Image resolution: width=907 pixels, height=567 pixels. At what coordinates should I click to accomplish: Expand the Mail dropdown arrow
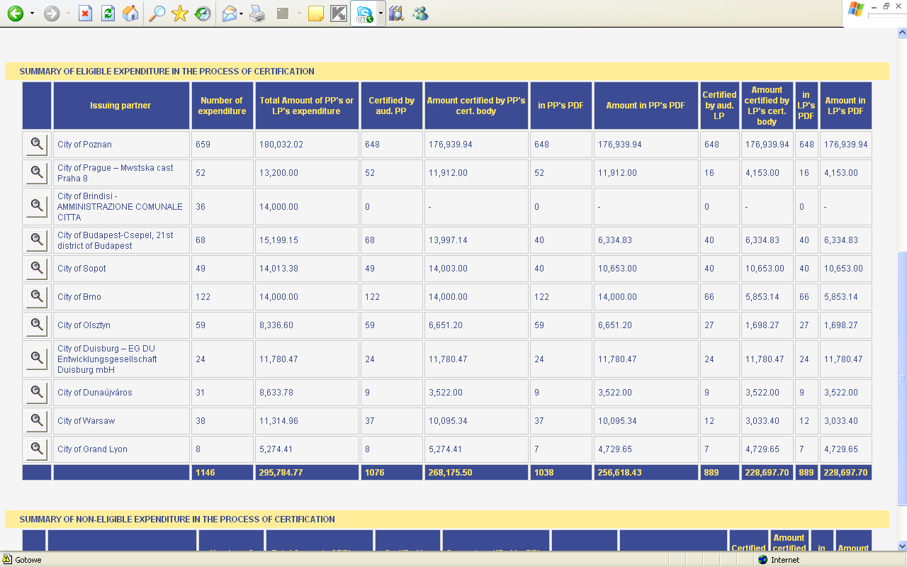coord(242,13)
